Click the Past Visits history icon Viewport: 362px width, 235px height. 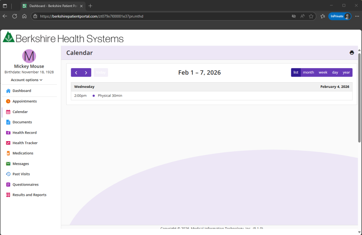coord(8,174)
